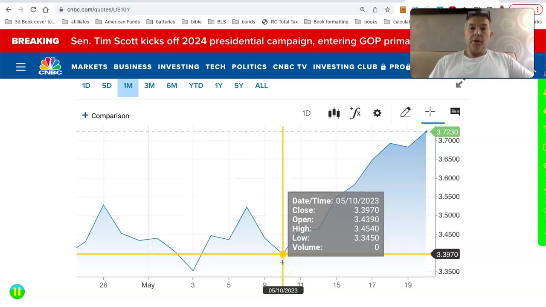Open the batteries bookmark folder
546x307 pixels.
161,22
